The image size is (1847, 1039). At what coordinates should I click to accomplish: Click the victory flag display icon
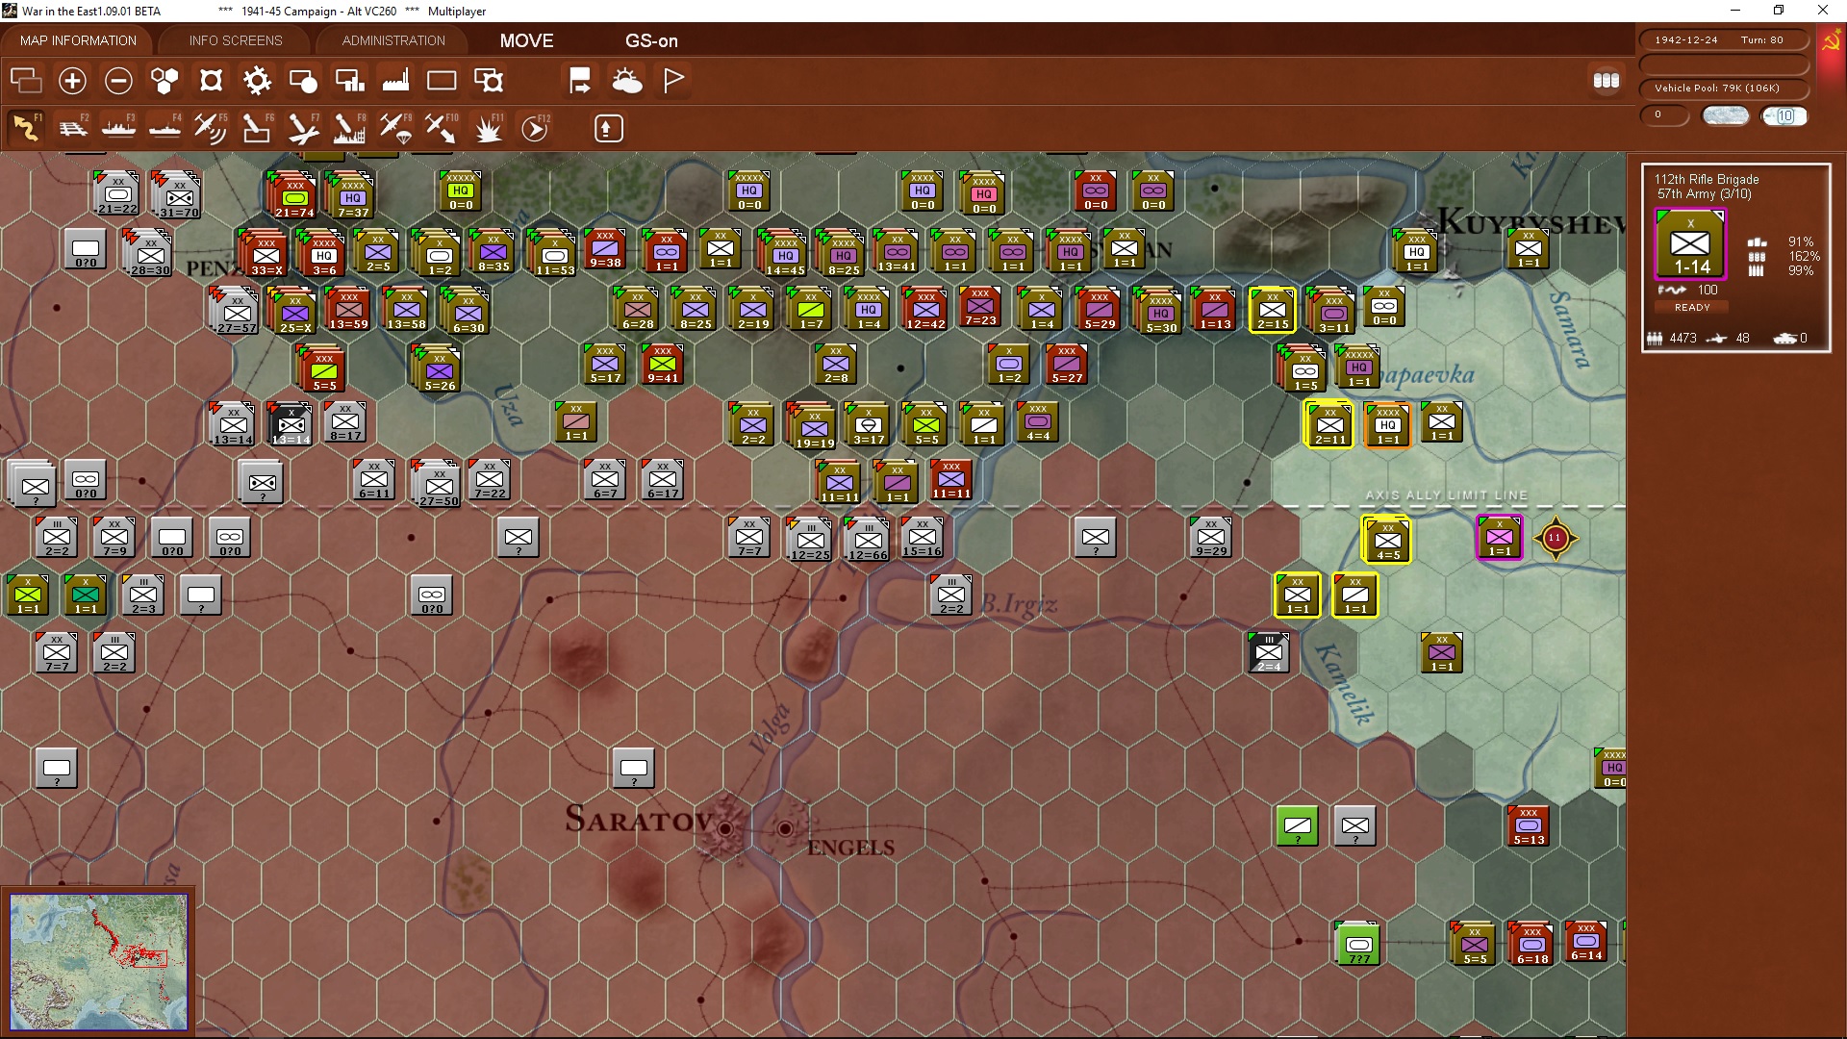672,81
